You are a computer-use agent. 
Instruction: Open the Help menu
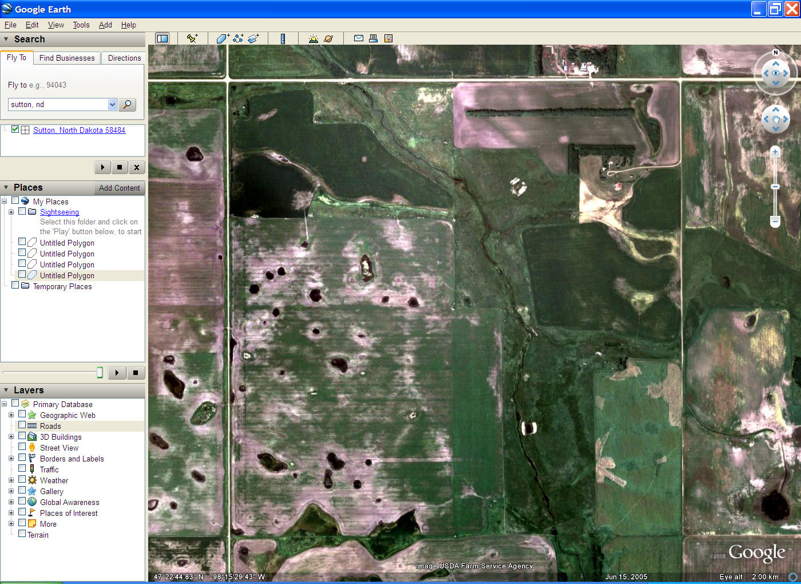pyautogui.click(x=129, y=25)
